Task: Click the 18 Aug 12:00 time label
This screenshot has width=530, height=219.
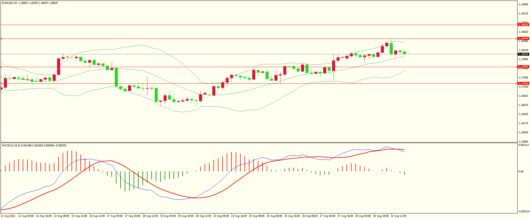Action: 150,216
